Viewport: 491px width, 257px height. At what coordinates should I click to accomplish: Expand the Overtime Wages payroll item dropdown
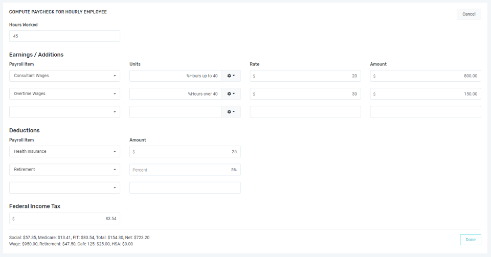point(64,94)
